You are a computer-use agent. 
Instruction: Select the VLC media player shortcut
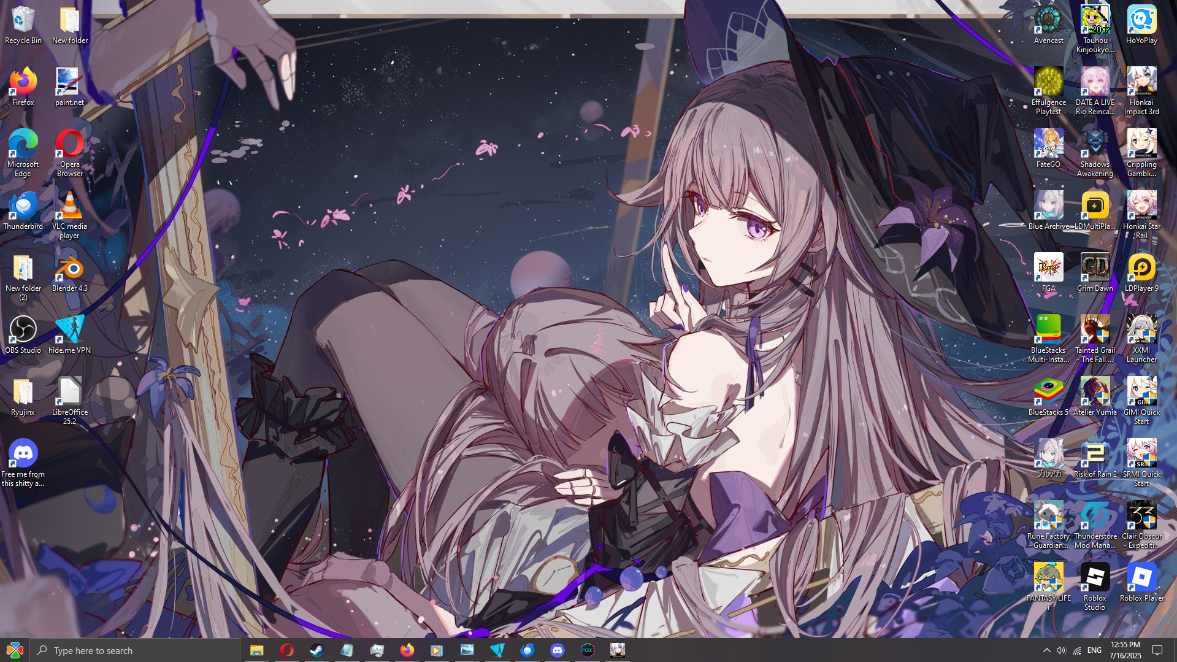tap(69, 215)
